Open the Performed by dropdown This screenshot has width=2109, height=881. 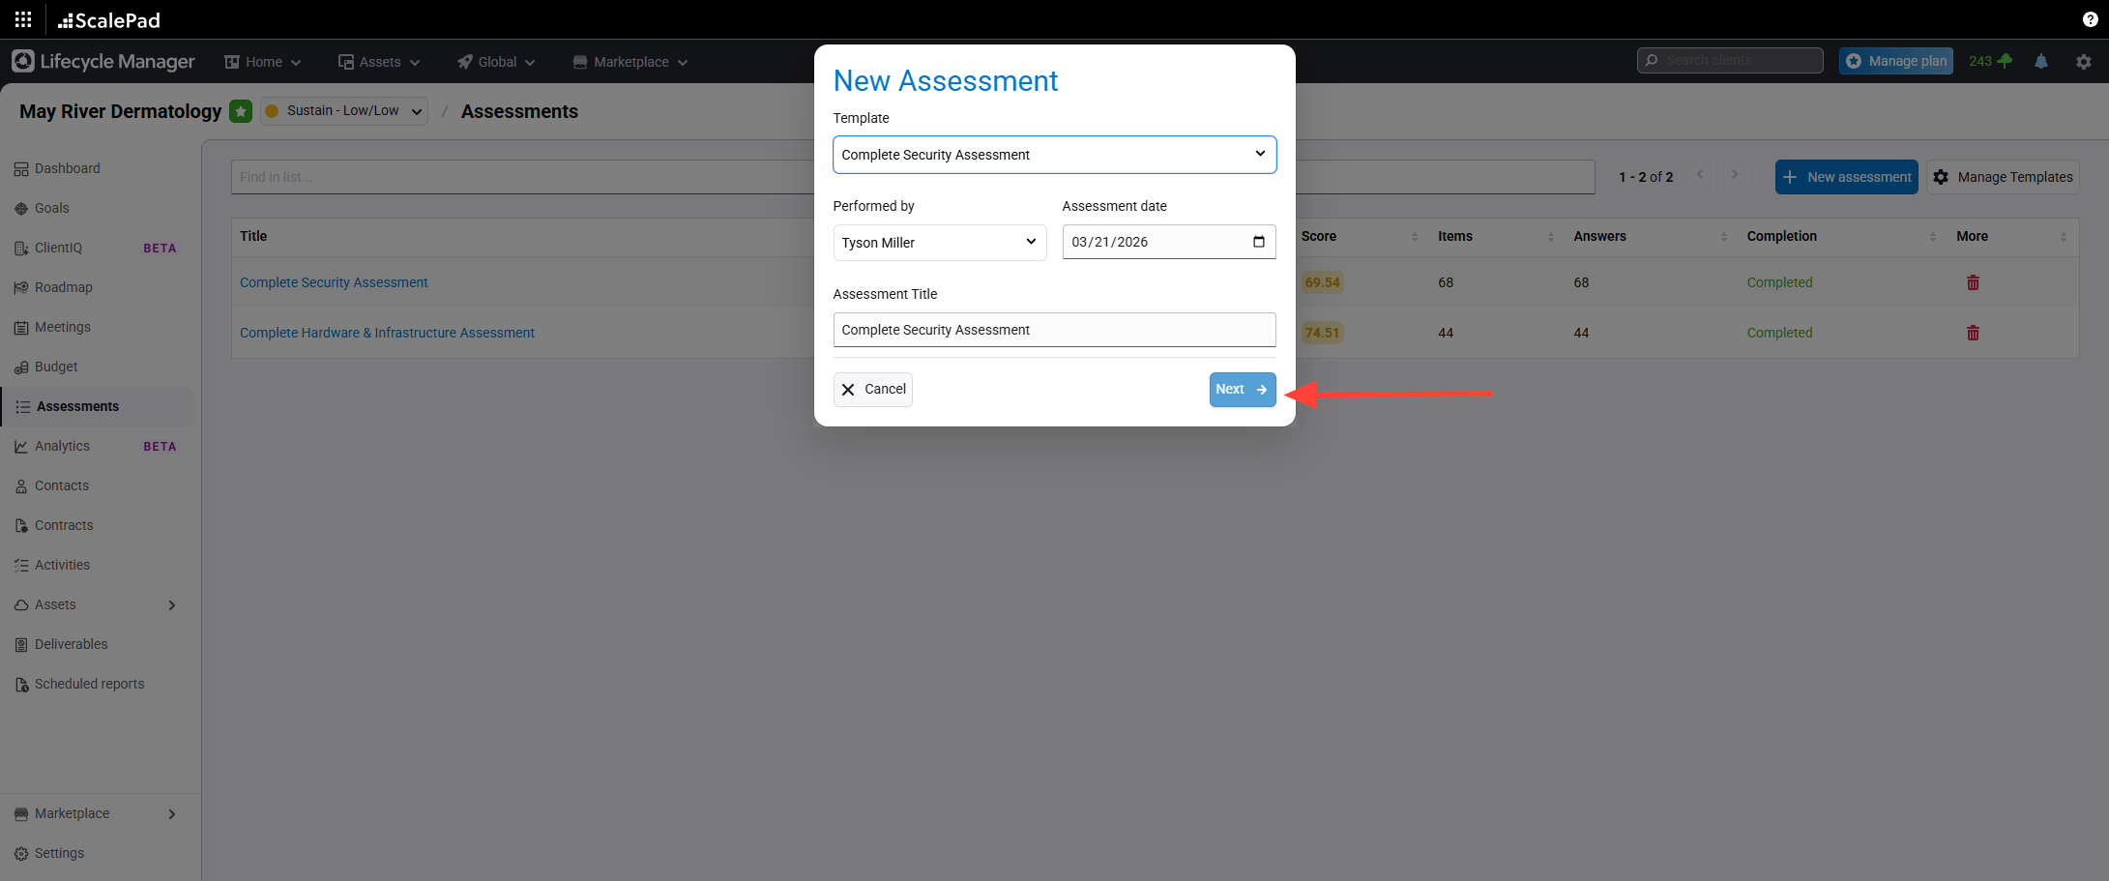939,243
